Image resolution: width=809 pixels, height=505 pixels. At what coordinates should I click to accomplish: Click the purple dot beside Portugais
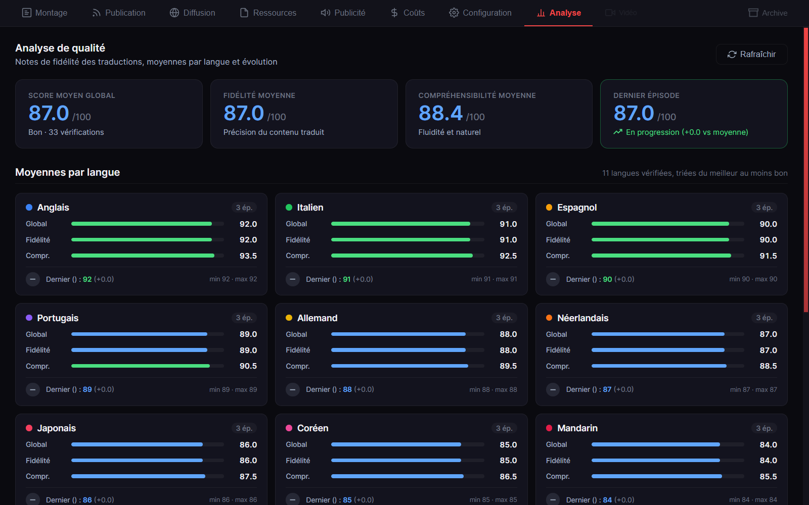point(29,318)
